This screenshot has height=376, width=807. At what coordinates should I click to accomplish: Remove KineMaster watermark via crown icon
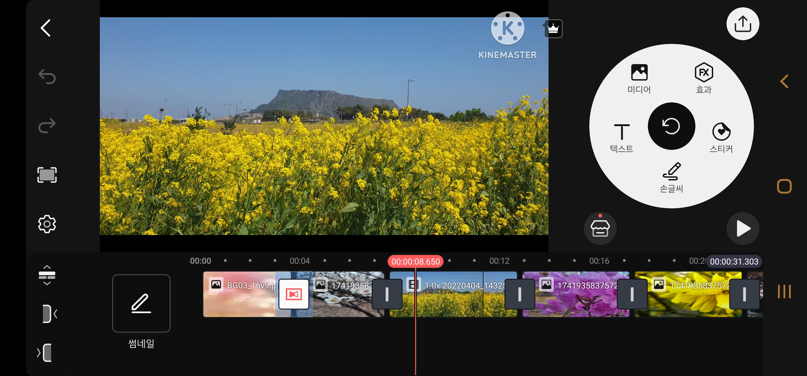(553, 29)
